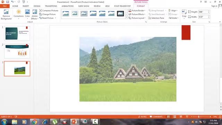The image size is (222, 125).
Task: Switch to the HOME tab
Action: click(x=15, y=6)
